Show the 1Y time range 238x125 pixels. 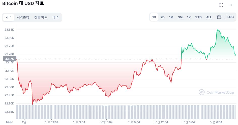coord(189,17)
